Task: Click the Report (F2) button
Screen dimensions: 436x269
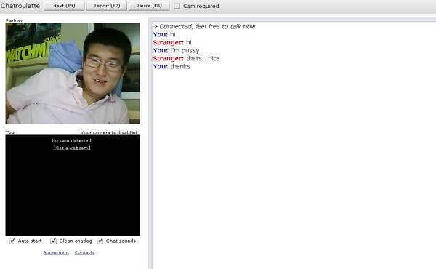Action: pyautogui.click(x=107, y=6)
